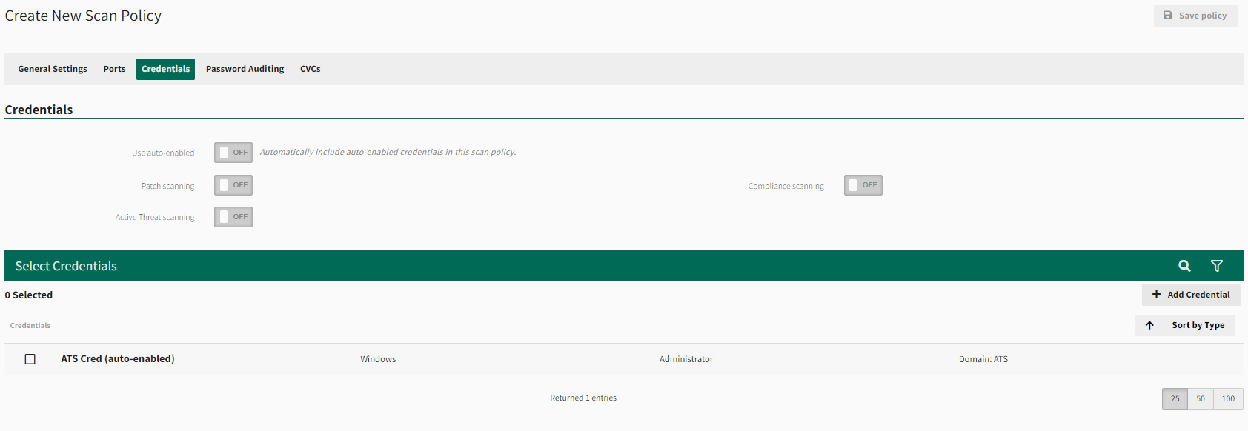1248x431 pixels.
Task: Select the CVCs tab
Action: tap(310, 69)
